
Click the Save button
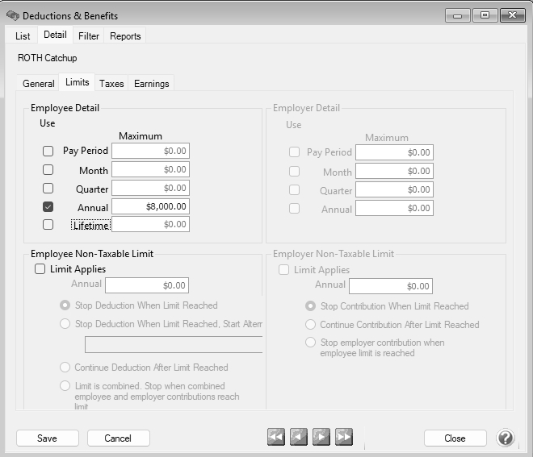48,438
